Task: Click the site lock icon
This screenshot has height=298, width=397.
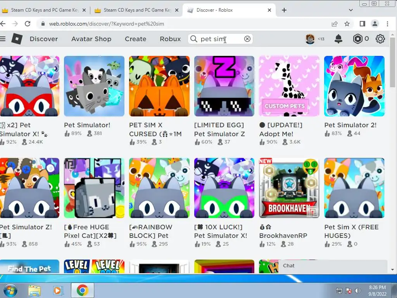Action: (43, 24)
